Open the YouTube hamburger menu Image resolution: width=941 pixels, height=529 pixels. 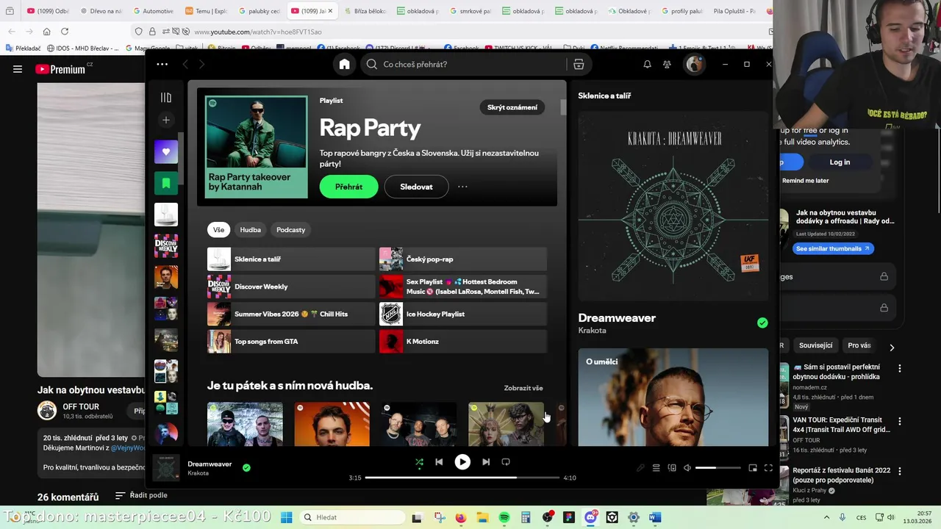click(x=18, y=69)
